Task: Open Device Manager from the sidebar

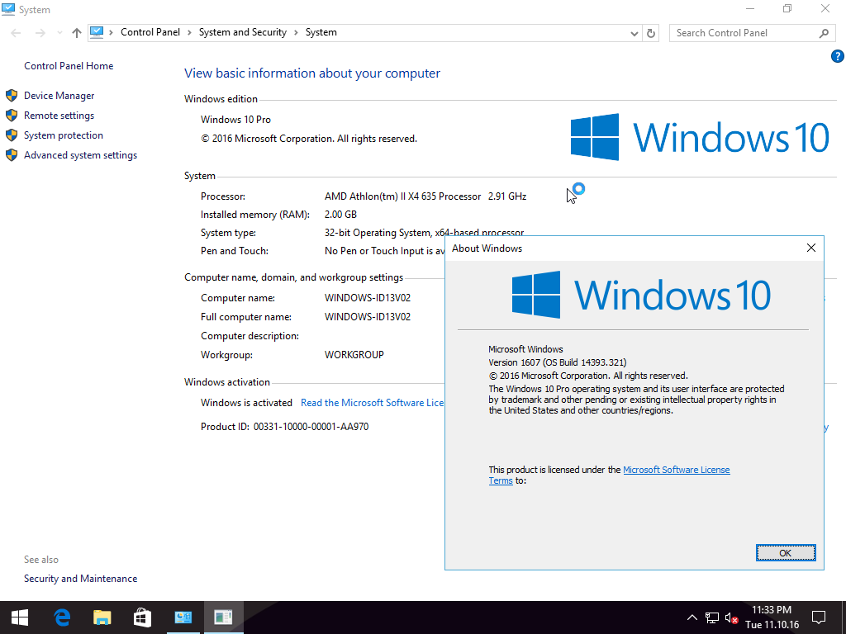Action: click(59, 96)
